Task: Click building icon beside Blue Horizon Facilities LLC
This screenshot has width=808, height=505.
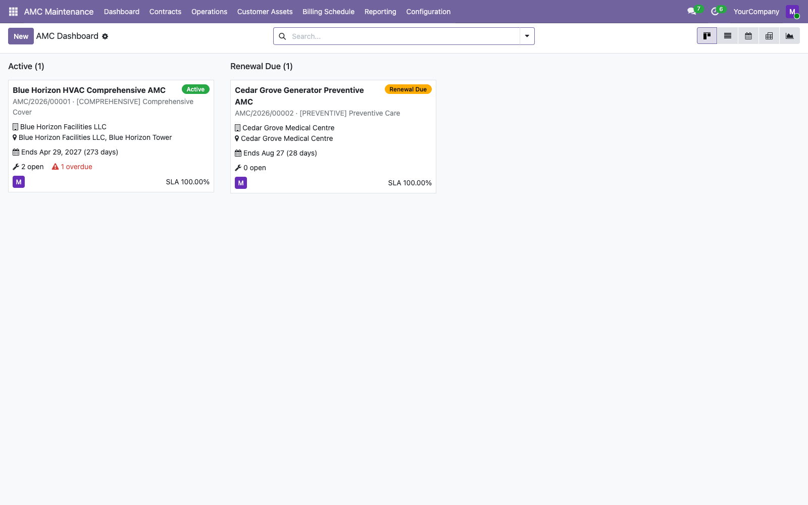Action: point(16,127)
